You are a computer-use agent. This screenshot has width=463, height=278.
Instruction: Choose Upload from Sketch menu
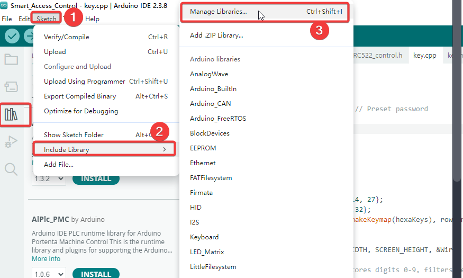point(106,52)
